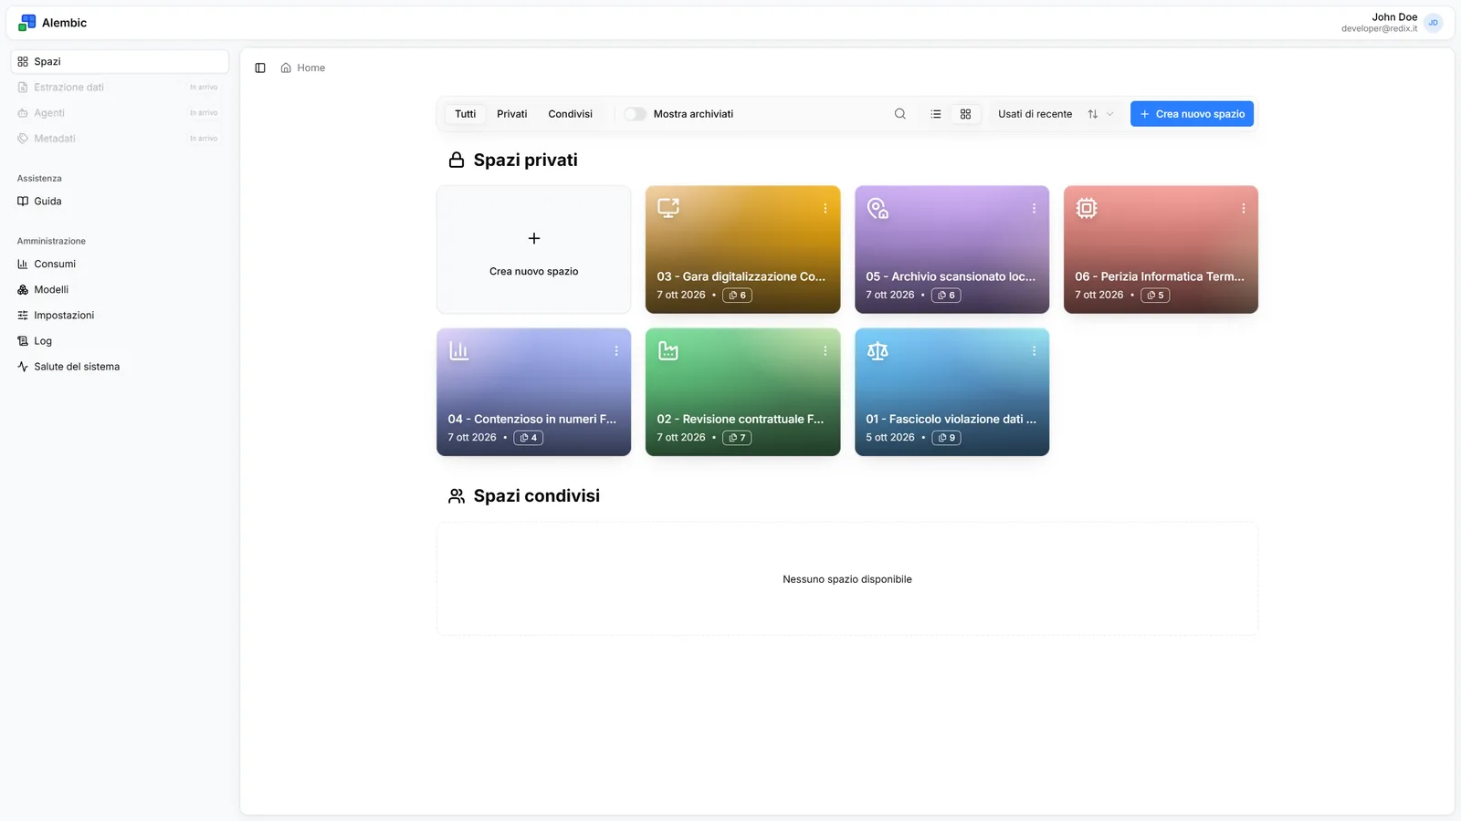Toggle the sidebar panel icon
Screen dimensions: 1461x821
click(x=260, y=68)
